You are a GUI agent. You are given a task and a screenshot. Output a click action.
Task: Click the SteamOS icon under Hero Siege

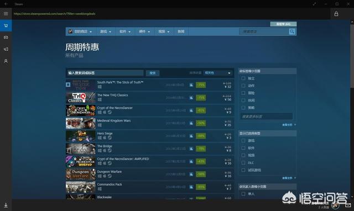[110, 138]
